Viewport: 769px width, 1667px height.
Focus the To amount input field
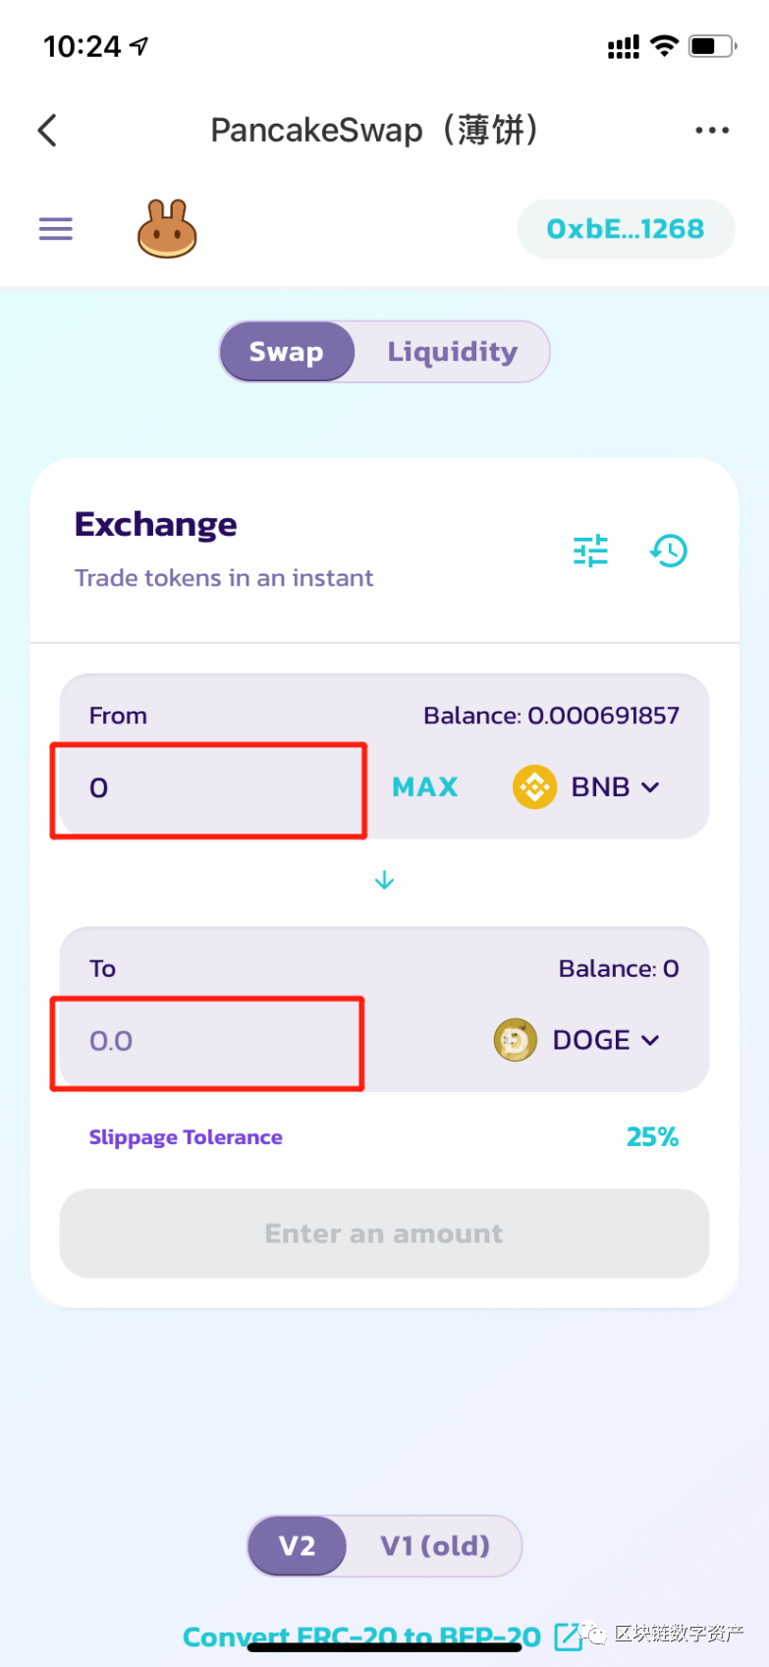[207, 1042]
